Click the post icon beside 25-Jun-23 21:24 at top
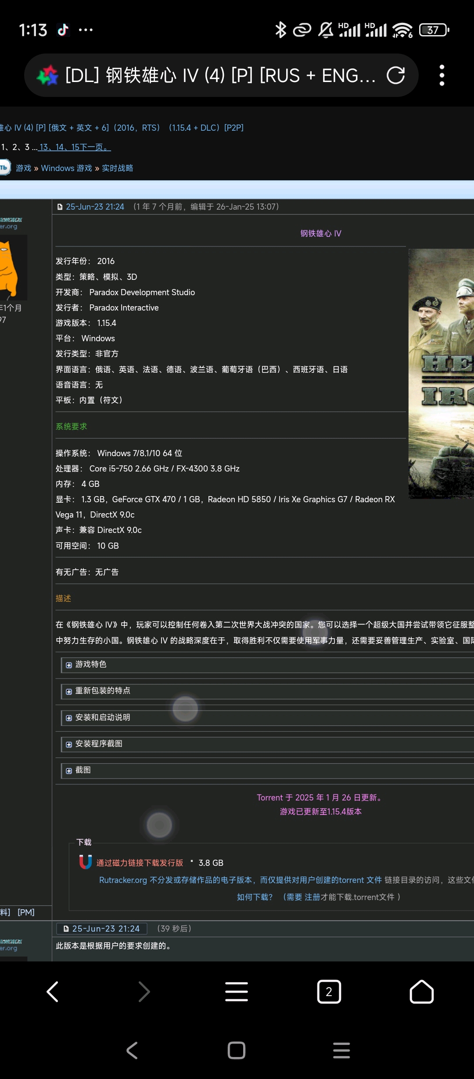 pos(60,207)
